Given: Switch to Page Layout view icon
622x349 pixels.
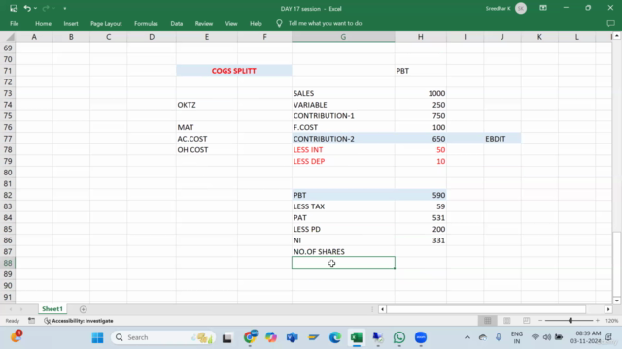Looking at the screenshot, I should click(507, 321).
